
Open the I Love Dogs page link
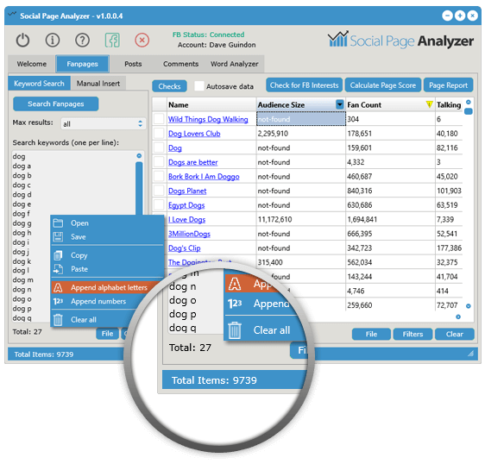coord(186,219)
